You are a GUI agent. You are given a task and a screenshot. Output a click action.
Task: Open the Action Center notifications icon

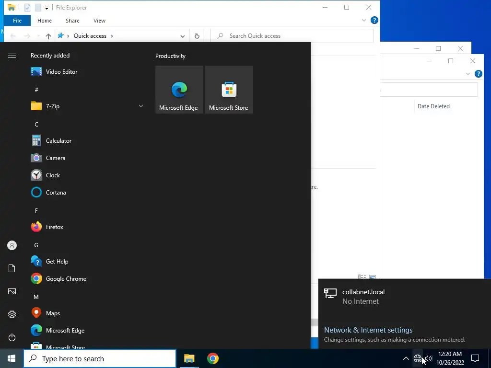[x=475, y=358]
